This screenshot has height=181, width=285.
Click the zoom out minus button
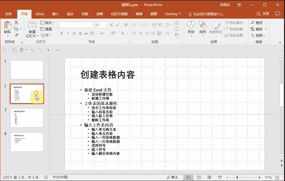point(228,177)
